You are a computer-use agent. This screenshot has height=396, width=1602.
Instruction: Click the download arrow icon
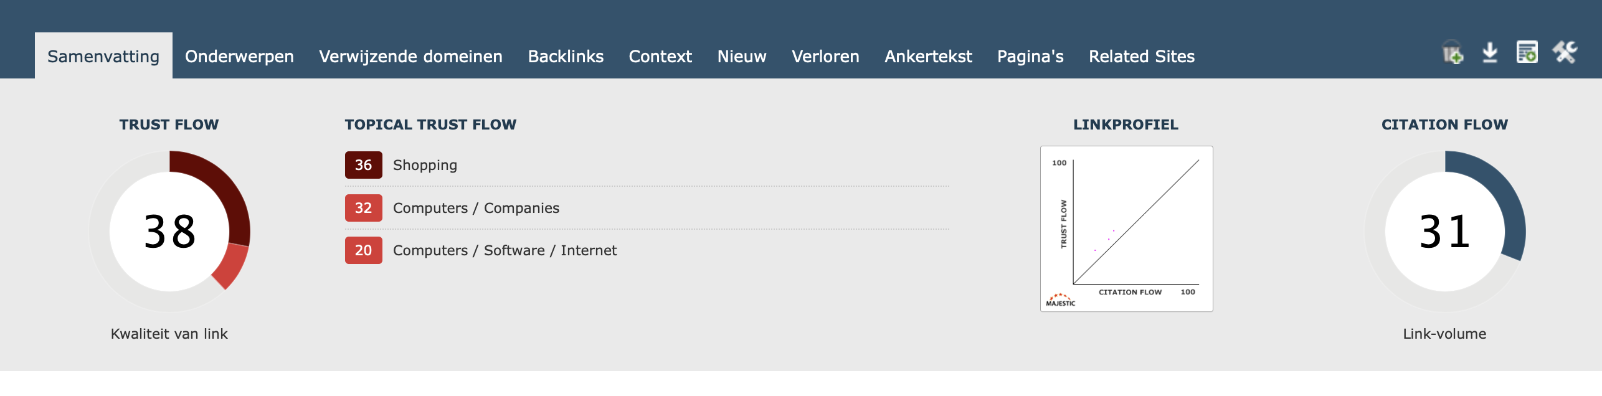(1490, 52)
